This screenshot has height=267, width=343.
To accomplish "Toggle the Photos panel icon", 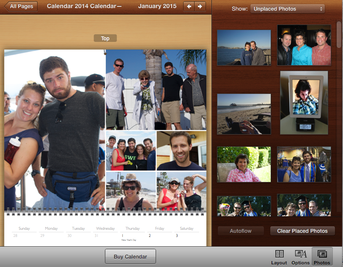I will click(x=322, y=256).
